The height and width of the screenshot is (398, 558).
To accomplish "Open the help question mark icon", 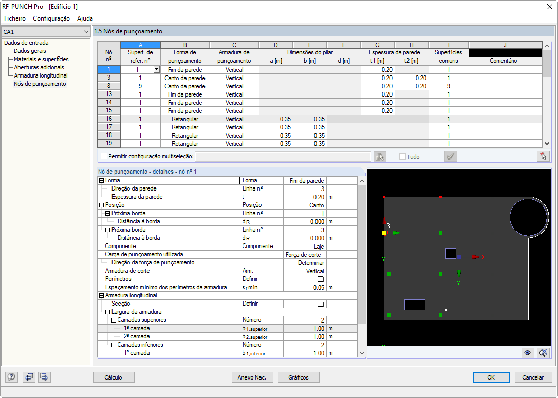I will click(x=11, y=377).
